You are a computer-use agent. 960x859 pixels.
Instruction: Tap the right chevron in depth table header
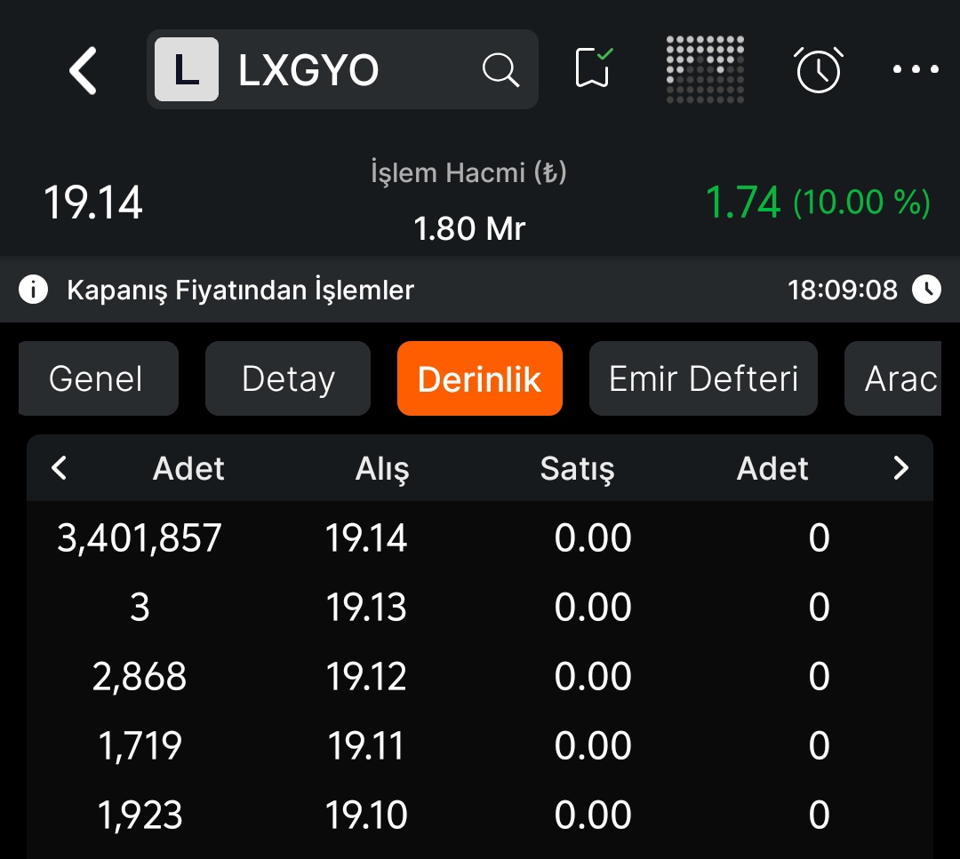[900, 468]
